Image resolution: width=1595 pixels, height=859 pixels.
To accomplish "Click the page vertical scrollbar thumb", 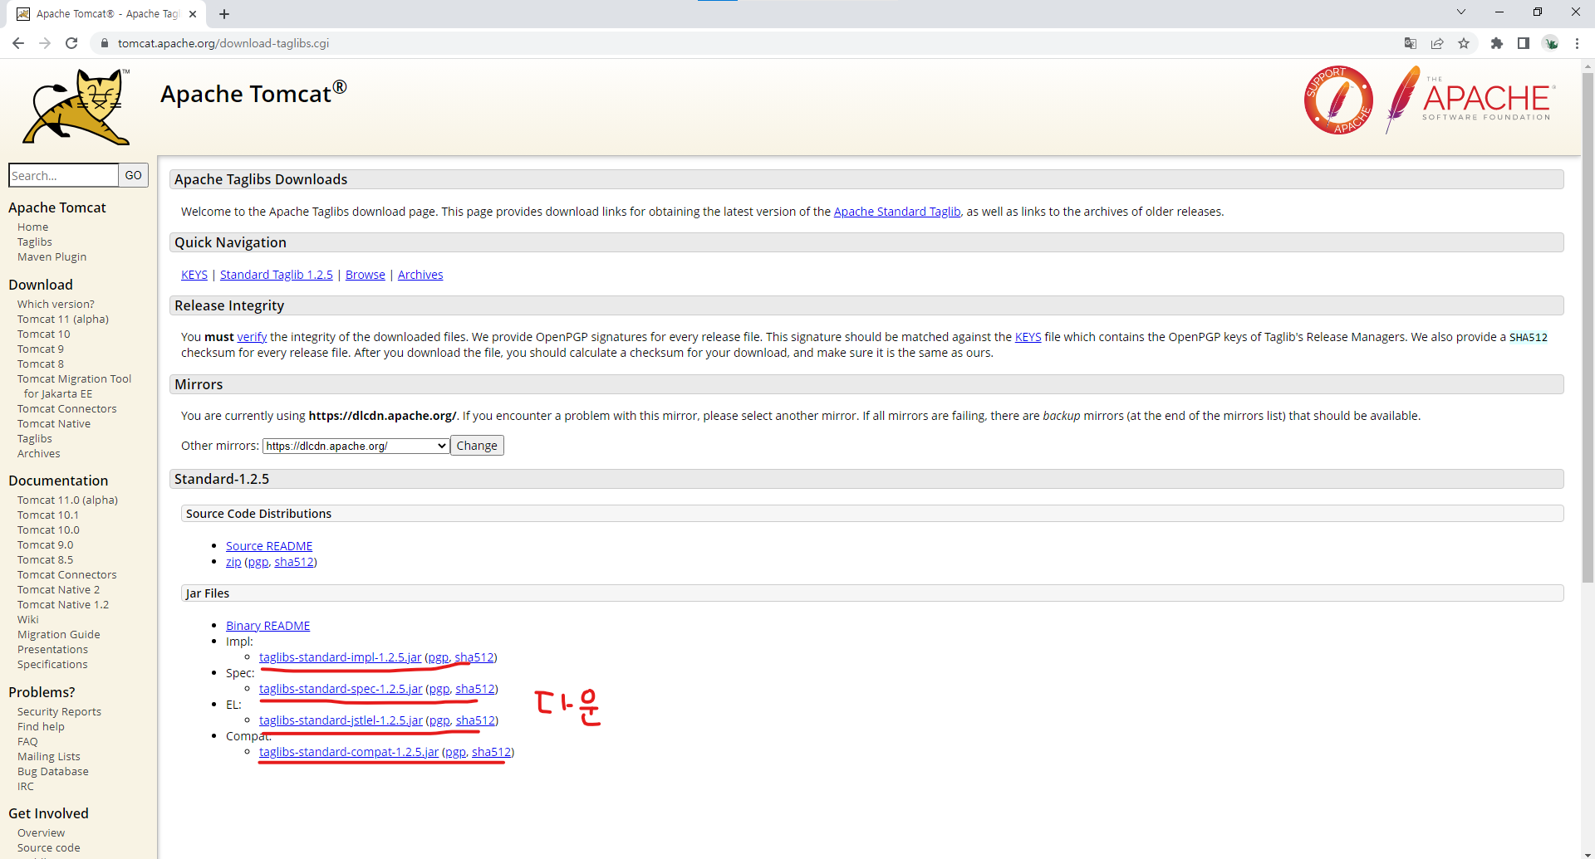I will [1588, 328].
